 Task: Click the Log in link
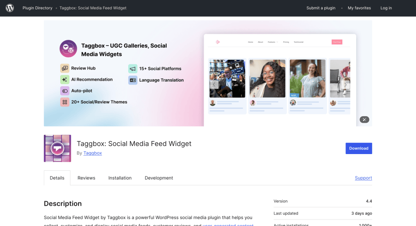386,8
